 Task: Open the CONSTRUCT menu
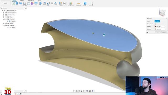(71, 6)
